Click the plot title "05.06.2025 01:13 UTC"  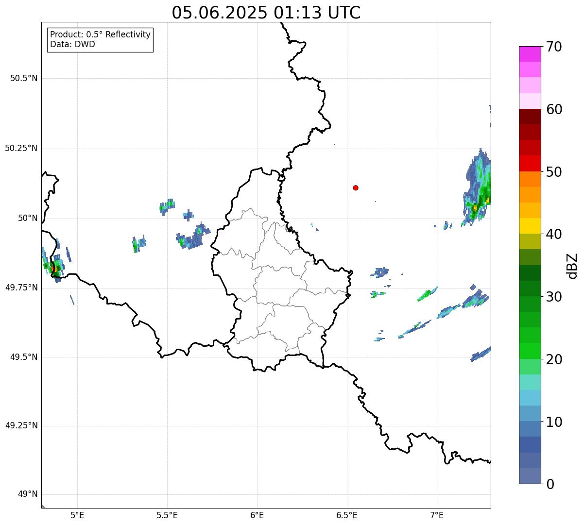[266, 13]
